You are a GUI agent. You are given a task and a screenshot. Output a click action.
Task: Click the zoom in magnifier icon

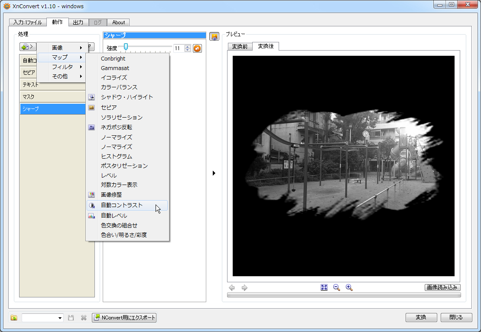click(x=349, y=287)
